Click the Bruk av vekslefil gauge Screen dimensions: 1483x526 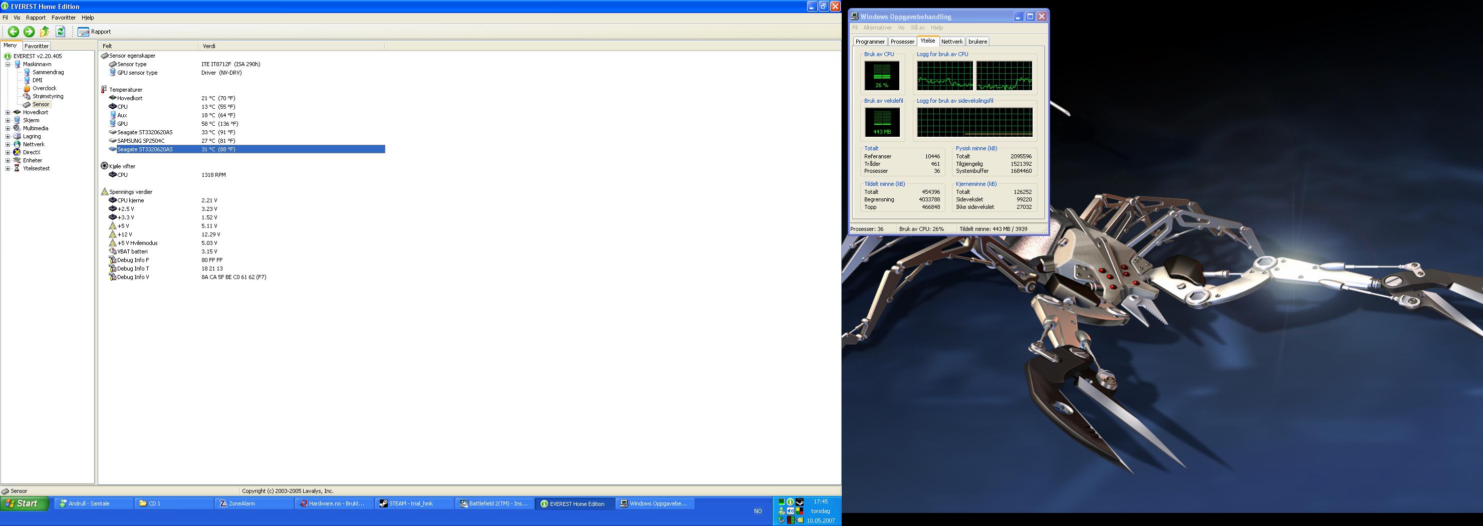[882, 122]
